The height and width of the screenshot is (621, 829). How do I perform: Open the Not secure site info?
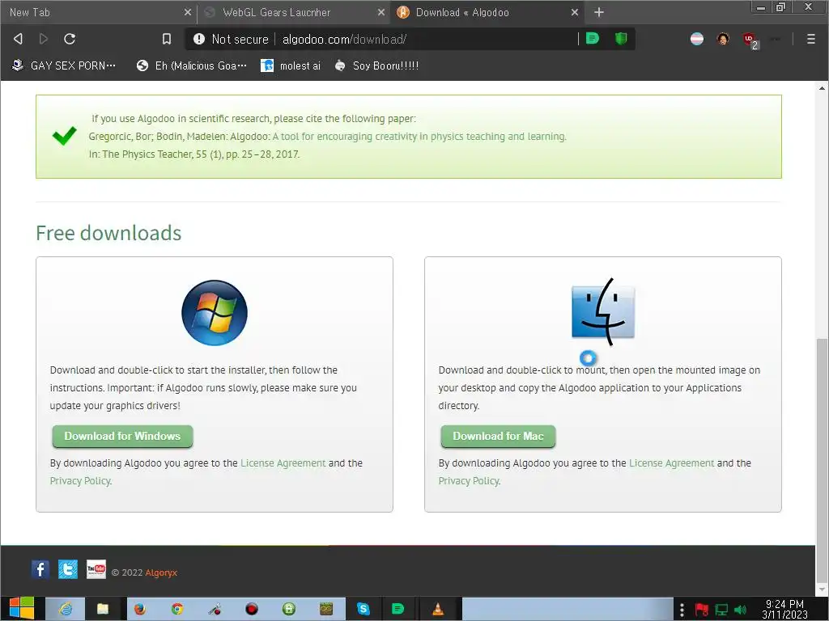pyautogui.click(x=231, y=39)
